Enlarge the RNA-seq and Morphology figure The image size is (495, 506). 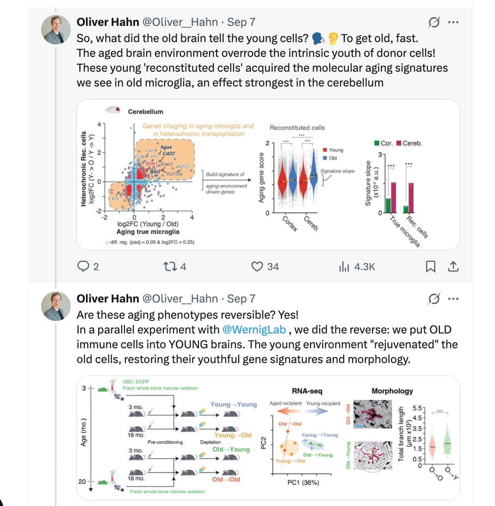(268, 438)
